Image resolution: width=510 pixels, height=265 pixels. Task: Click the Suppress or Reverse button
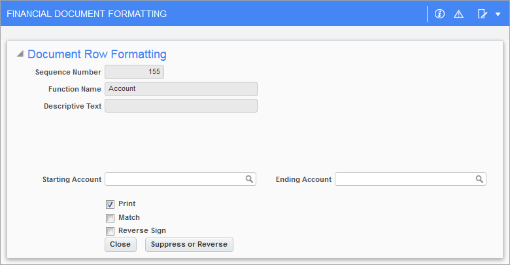click(x=189, y=245)
